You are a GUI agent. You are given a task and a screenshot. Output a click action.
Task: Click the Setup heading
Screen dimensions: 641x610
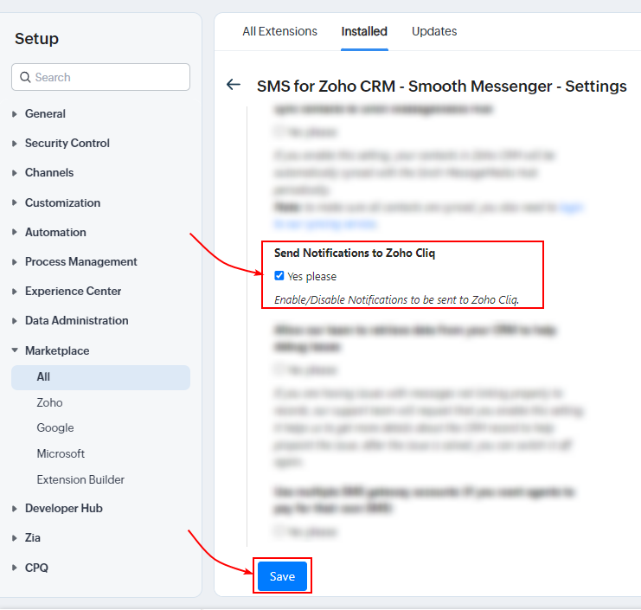37,39
